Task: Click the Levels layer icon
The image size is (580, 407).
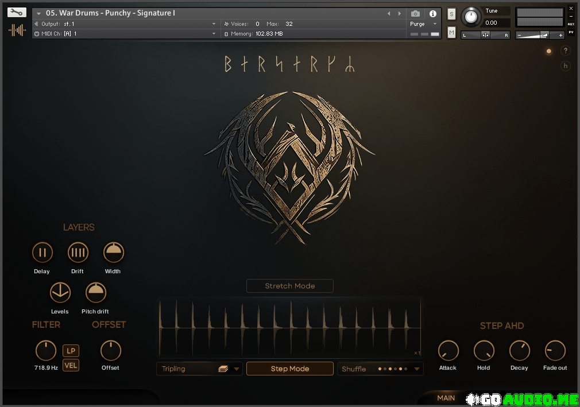Action: tap(60, 293)
